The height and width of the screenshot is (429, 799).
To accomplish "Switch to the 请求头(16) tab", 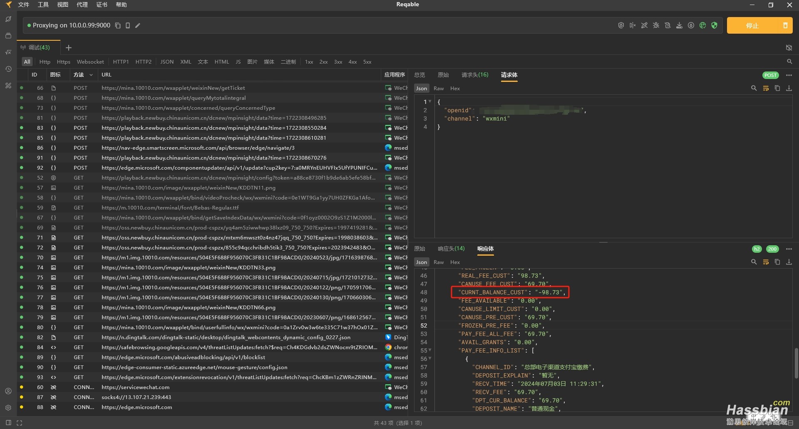I will [475, 75].
